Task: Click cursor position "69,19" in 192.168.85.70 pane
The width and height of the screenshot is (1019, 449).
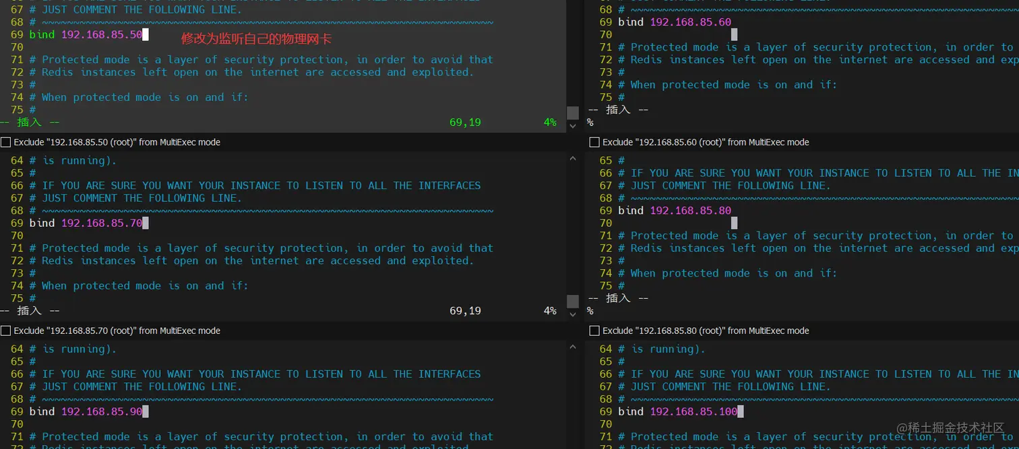Action: 465,311
